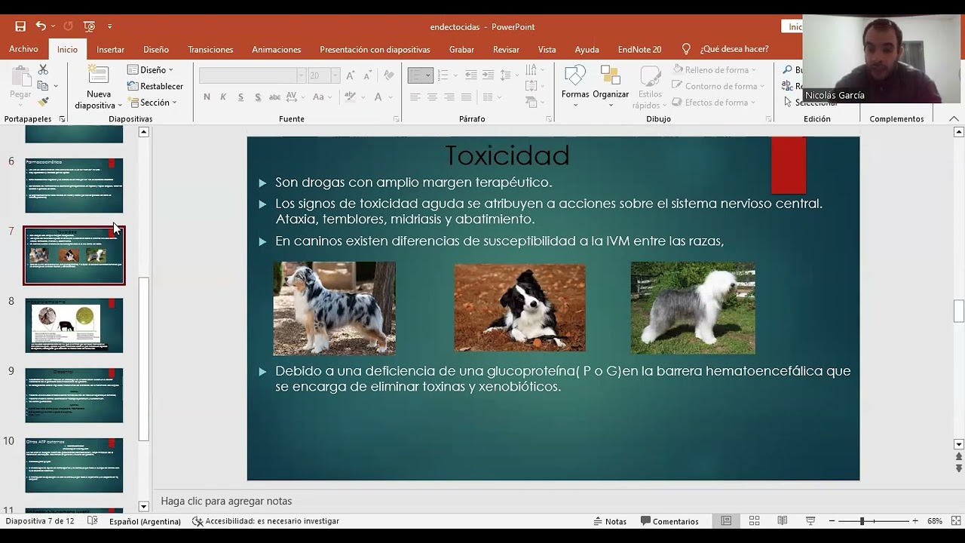Click zoom out minus button
Image resolution: width=965 pixels, height=543 pixels.
tap(832, 521)
